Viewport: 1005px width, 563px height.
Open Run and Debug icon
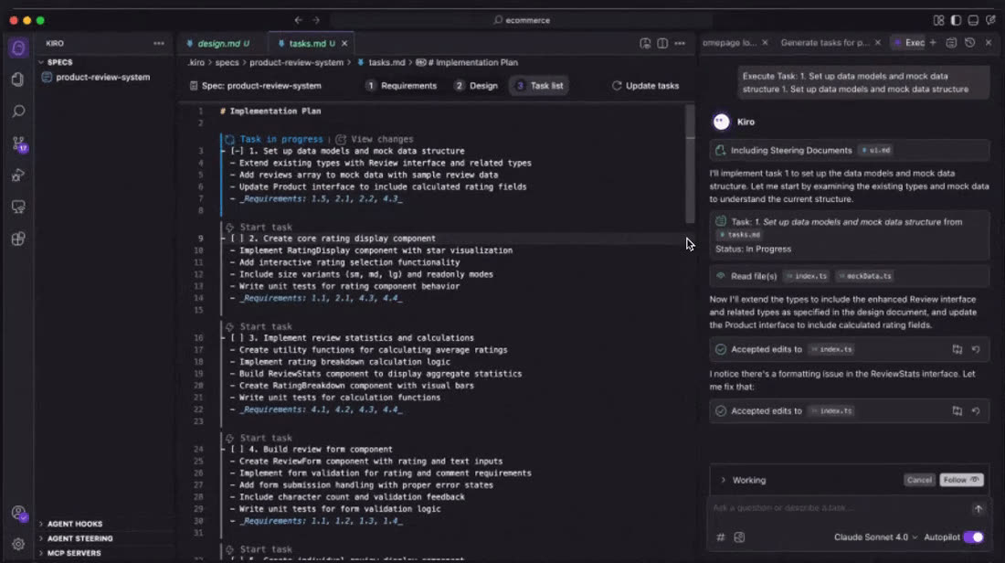pyautogui.click(x=18, y=175)
